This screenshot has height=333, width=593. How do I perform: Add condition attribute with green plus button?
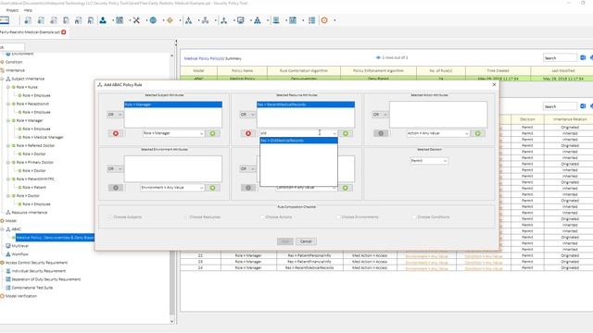pos(346,188)
